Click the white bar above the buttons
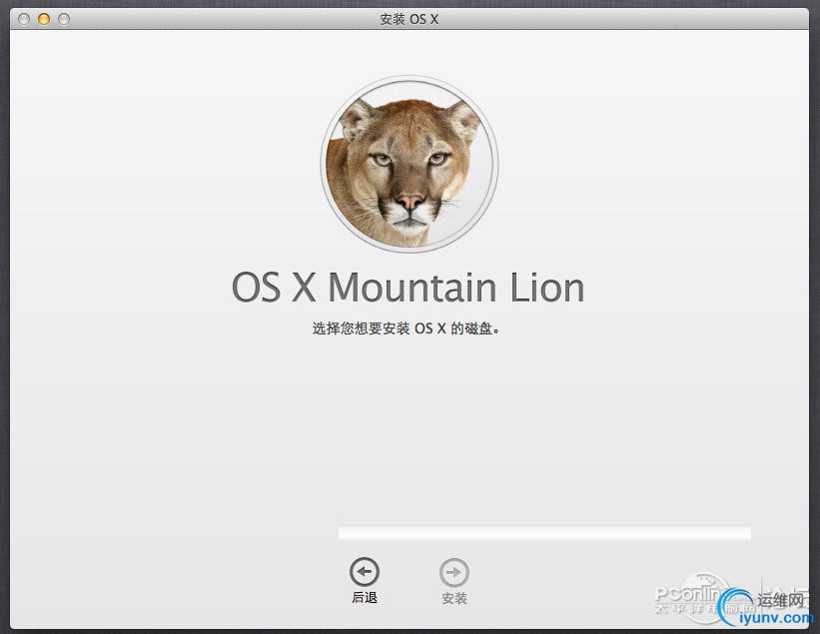The width and height of the screenshot is (820, 634). click(544, 532)
